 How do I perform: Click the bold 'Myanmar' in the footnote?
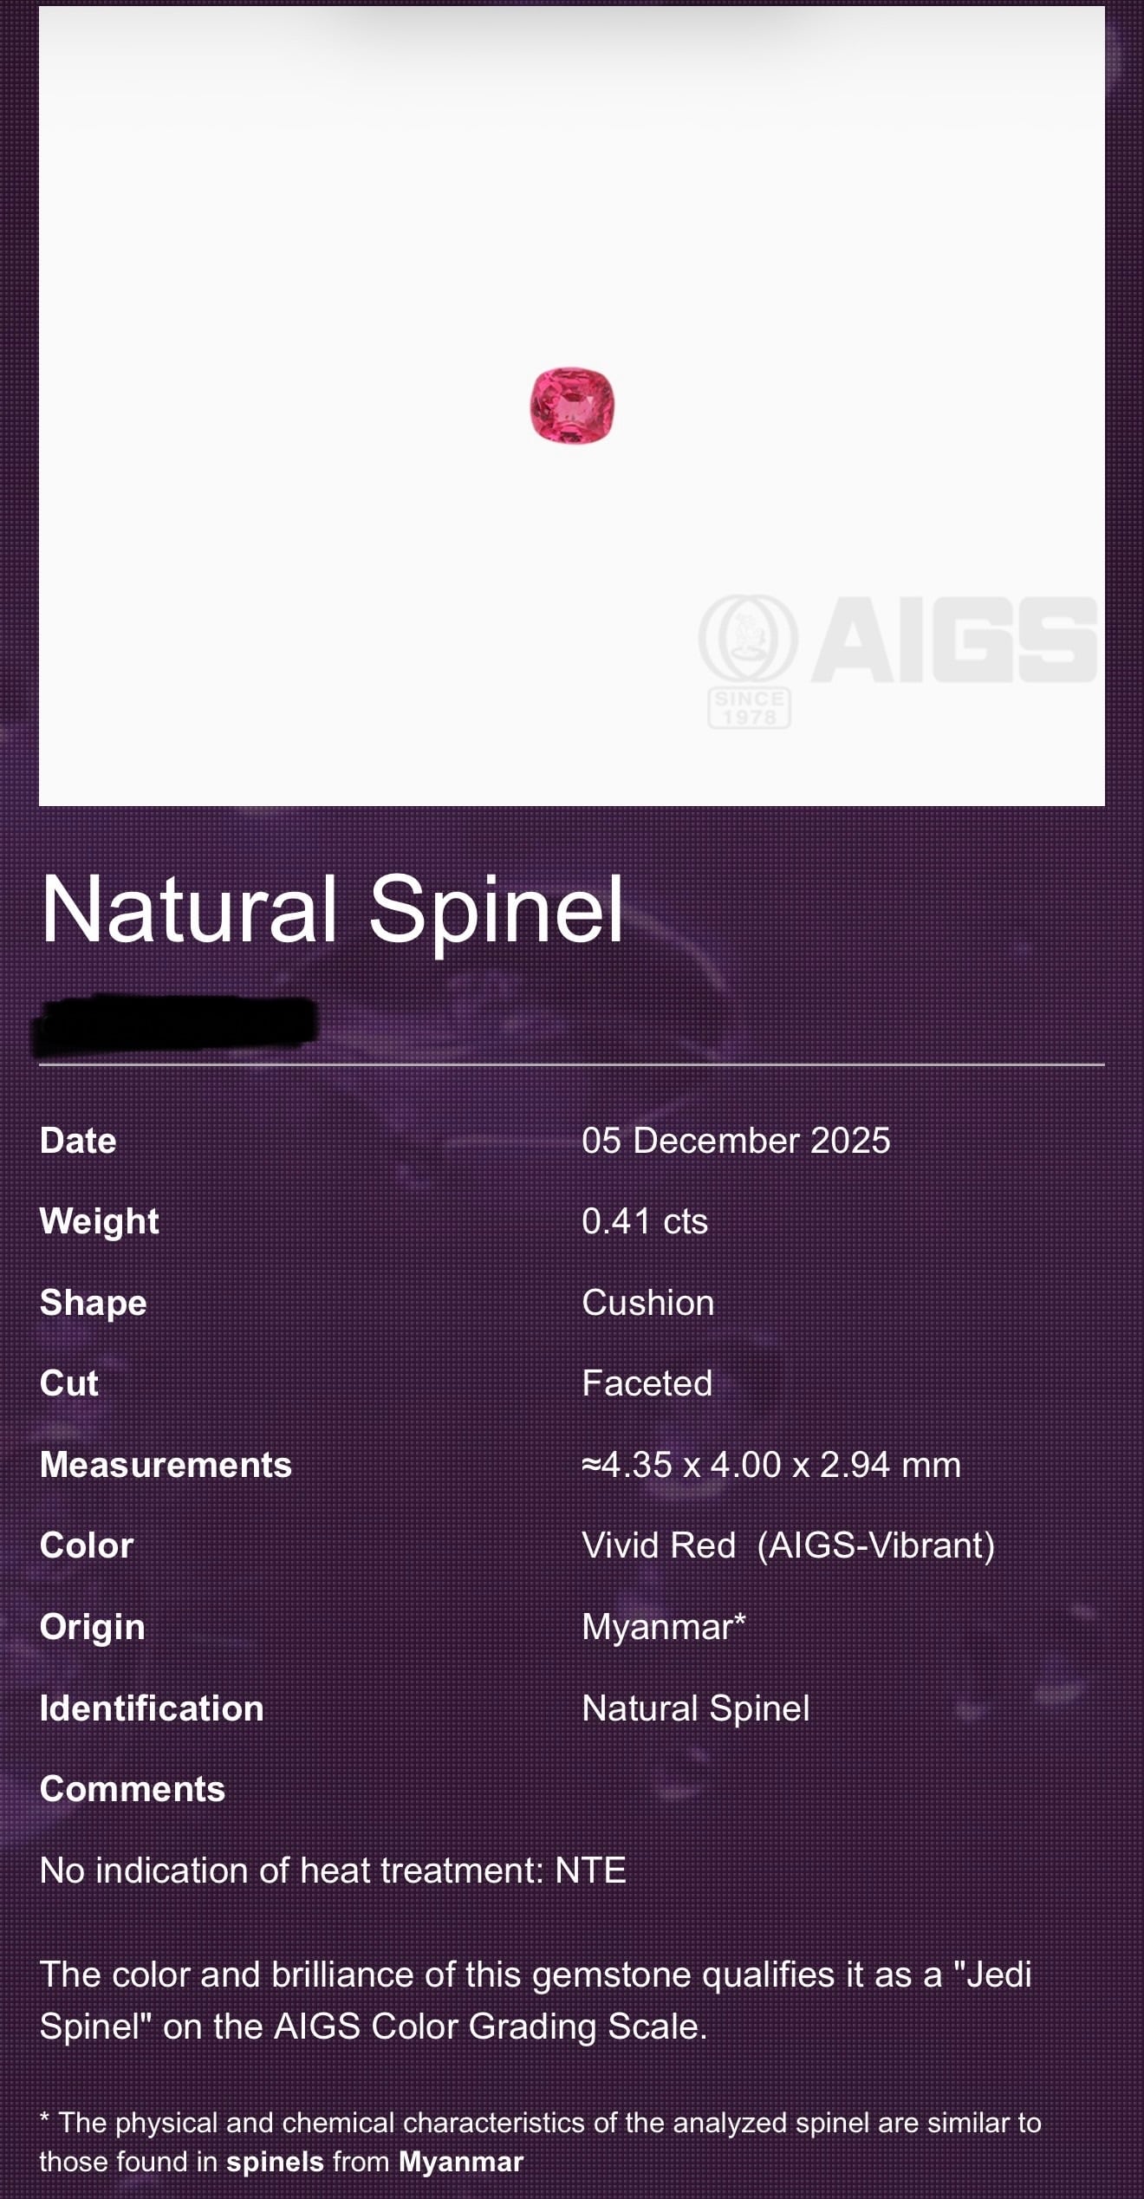click(x=461, y=2162)
